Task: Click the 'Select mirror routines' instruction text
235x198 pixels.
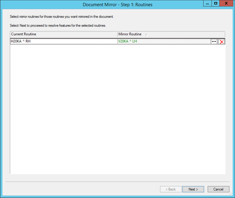Action: [62, 17]
